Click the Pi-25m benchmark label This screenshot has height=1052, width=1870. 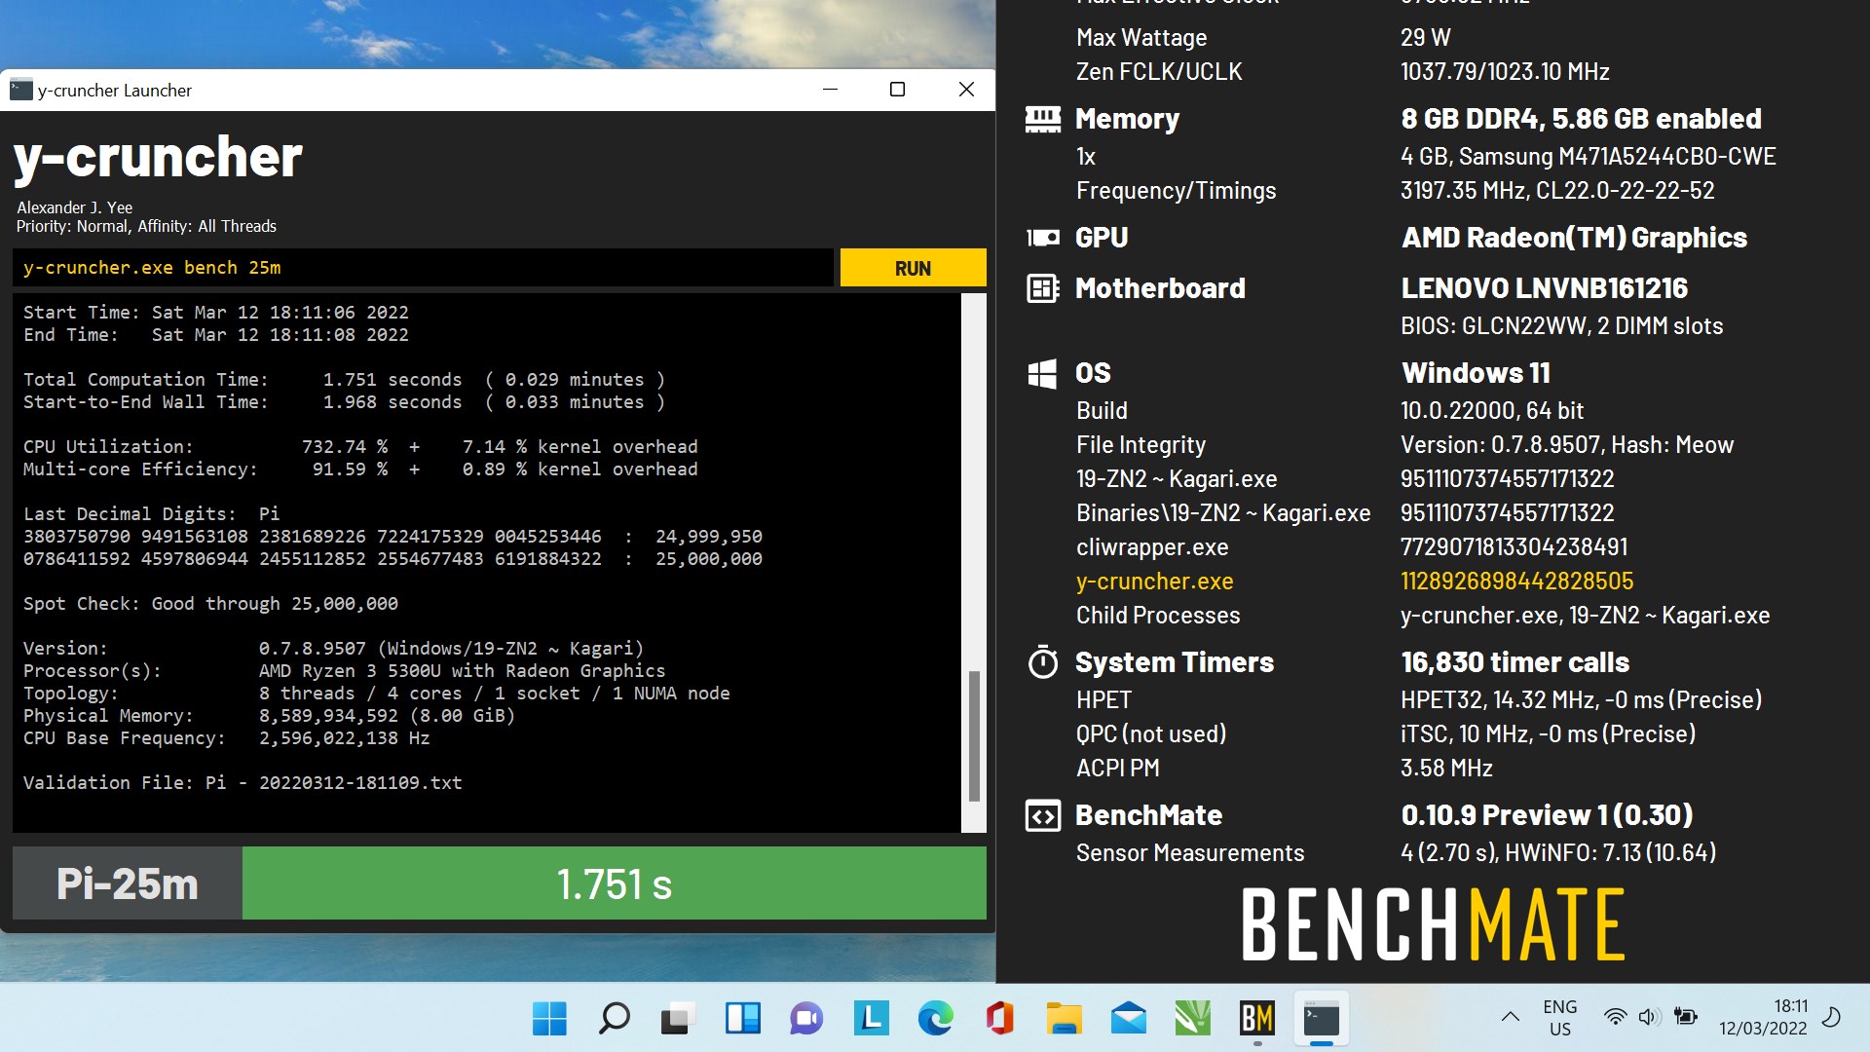128,883
